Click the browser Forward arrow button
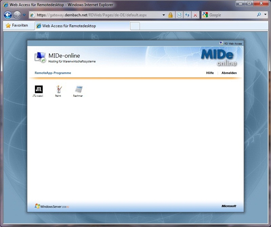The image size is (271, 227). pos(17,15)
